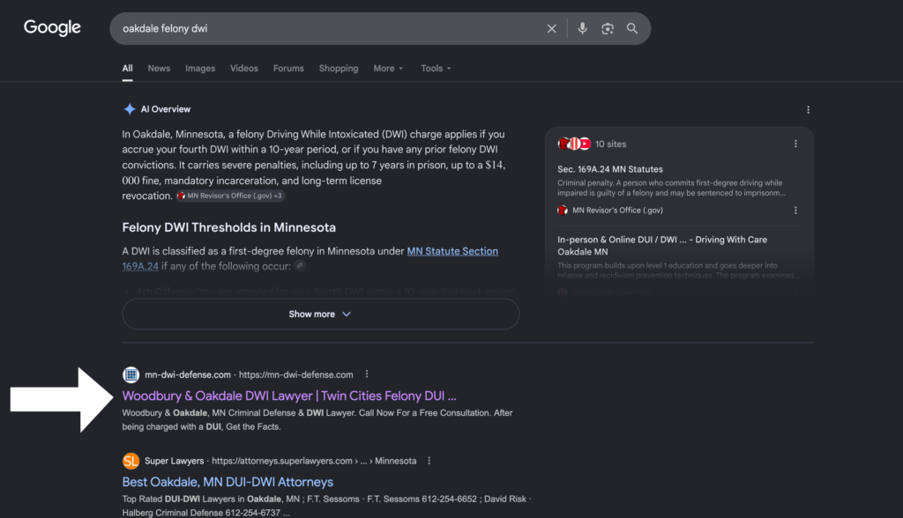Screen dimensions: 903x518
Task: Switch to the Shopping tab
Action: click(x=339, y=68)
